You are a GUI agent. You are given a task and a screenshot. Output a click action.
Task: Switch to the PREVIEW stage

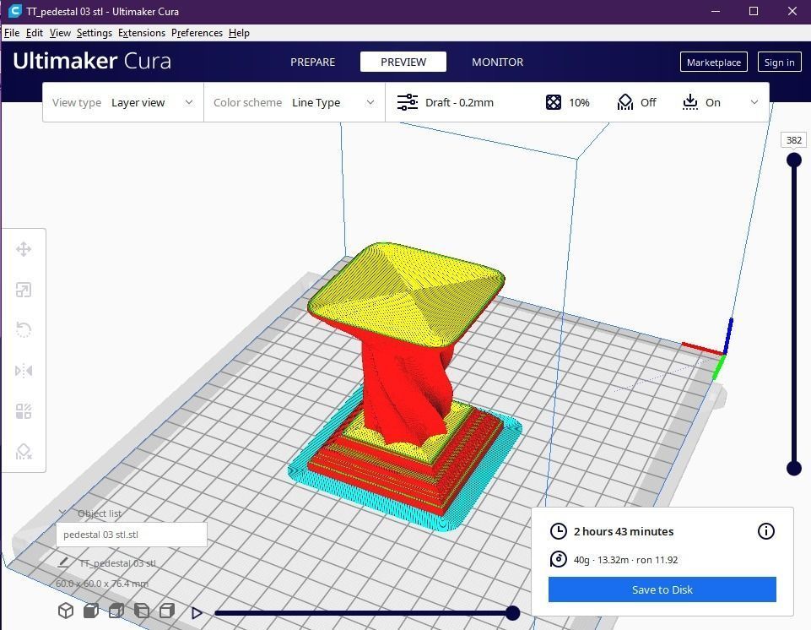[403, 62]
